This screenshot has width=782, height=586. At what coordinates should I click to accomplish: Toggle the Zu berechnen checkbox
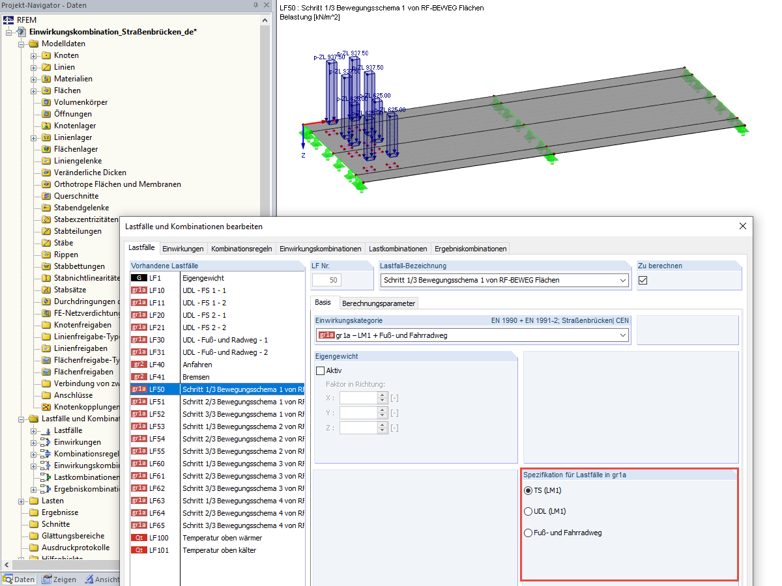(x=643, y=281)
